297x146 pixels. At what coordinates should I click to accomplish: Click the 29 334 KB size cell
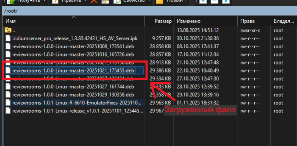tap(160, 78)
